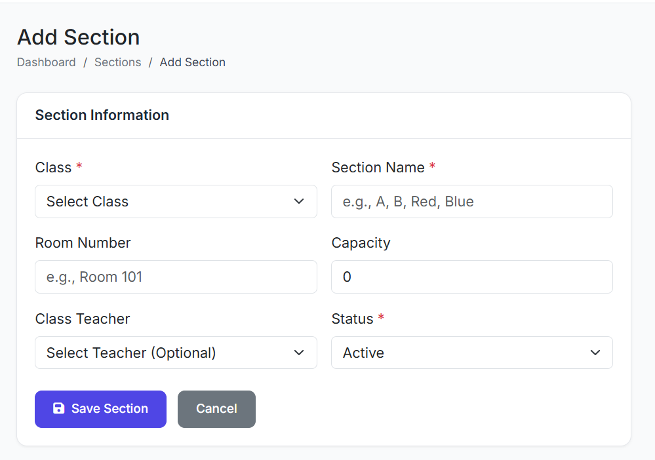Click the chevron arrow in Select Class
The height and width of the screenshot is (460, 655).
(x=299, y=201)
